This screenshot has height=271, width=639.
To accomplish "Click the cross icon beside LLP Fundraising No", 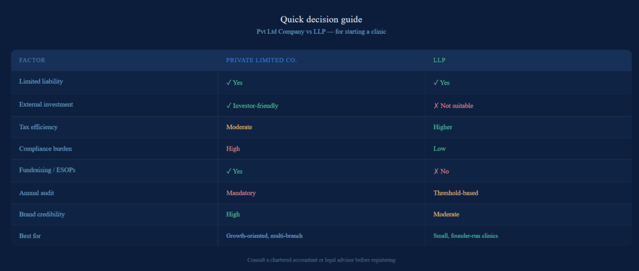I will [x=436, y=171].
